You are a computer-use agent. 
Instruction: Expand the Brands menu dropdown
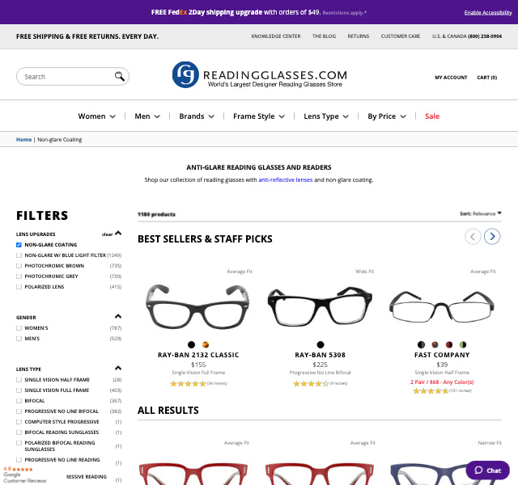click(197, 116)
